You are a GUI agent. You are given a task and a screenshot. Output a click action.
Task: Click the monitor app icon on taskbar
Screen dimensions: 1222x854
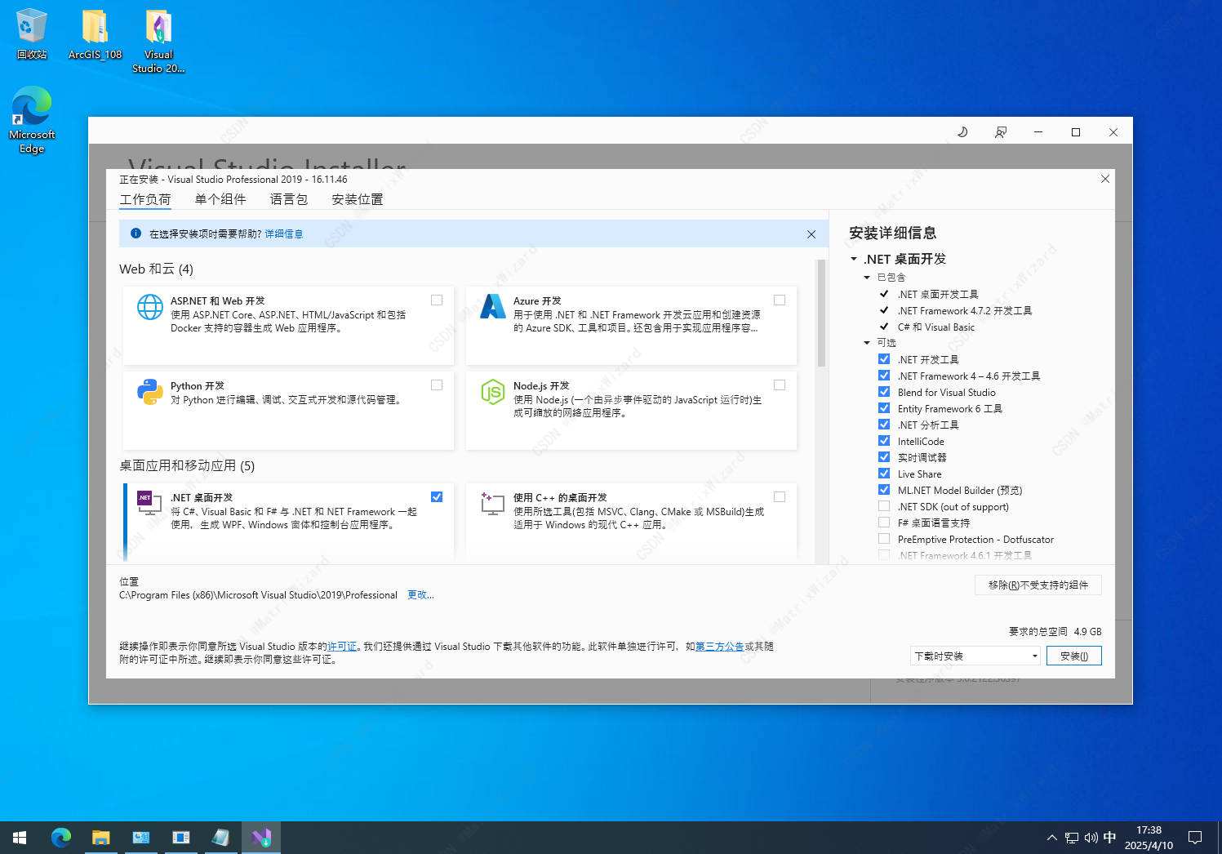click(141, 838)
